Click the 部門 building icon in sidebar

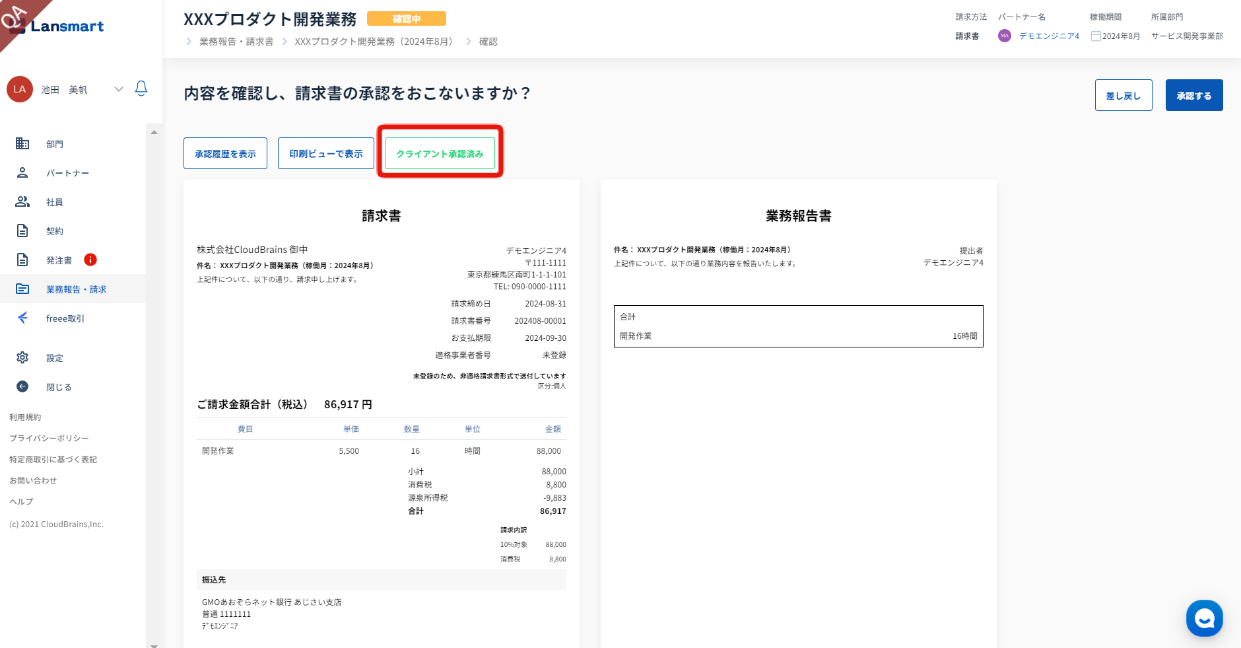22,143
